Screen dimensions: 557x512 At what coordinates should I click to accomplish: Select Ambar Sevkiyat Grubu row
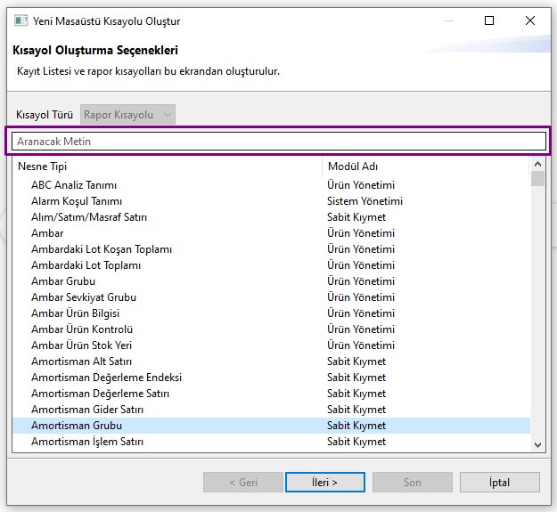tap(84, 297)
